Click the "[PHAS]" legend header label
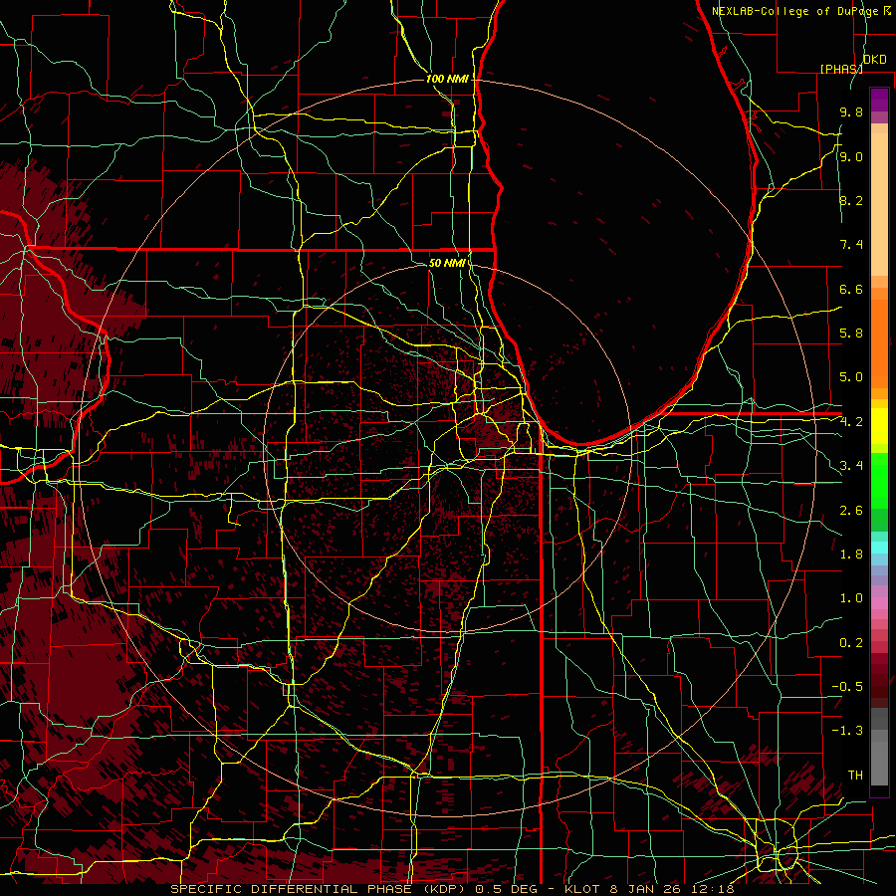 [841, 69]
